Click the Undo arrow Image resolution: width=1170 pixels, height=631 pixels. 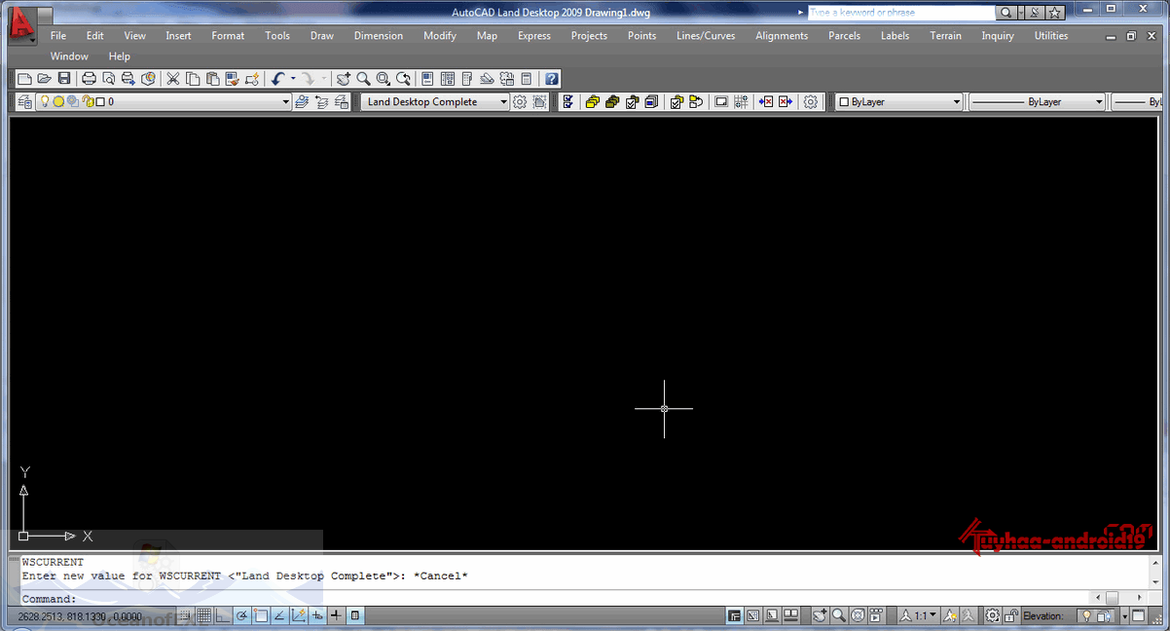[x=277, y=79]
